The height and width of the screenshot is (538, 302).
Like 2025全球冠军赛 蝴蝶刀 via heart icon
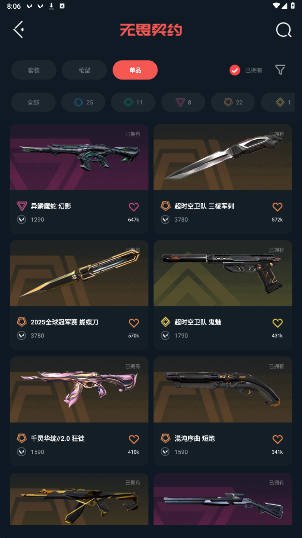click(134, 323)
